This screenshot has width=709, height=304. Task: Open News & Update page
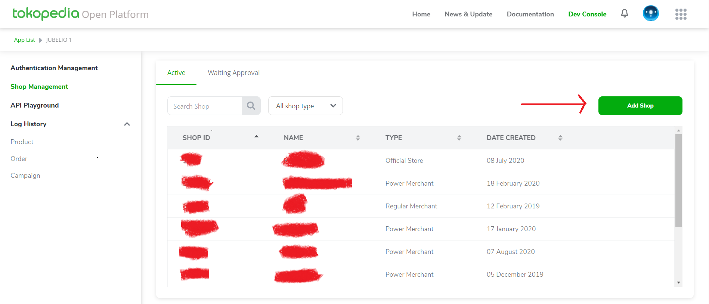tap(468, 14)
